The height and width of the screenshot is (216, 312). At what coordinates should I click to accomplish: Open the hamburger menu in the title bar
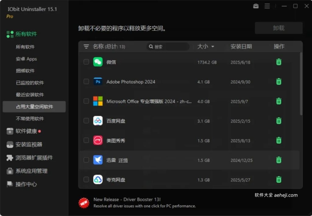click(267, 6)
